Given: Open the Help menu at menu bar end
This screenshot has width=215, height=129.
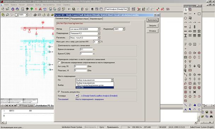Looking at the screenshot, I should coord(66,5).
